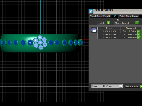
Task: Click the green arrow beside Save Report
Action: [x=137, y=23]
